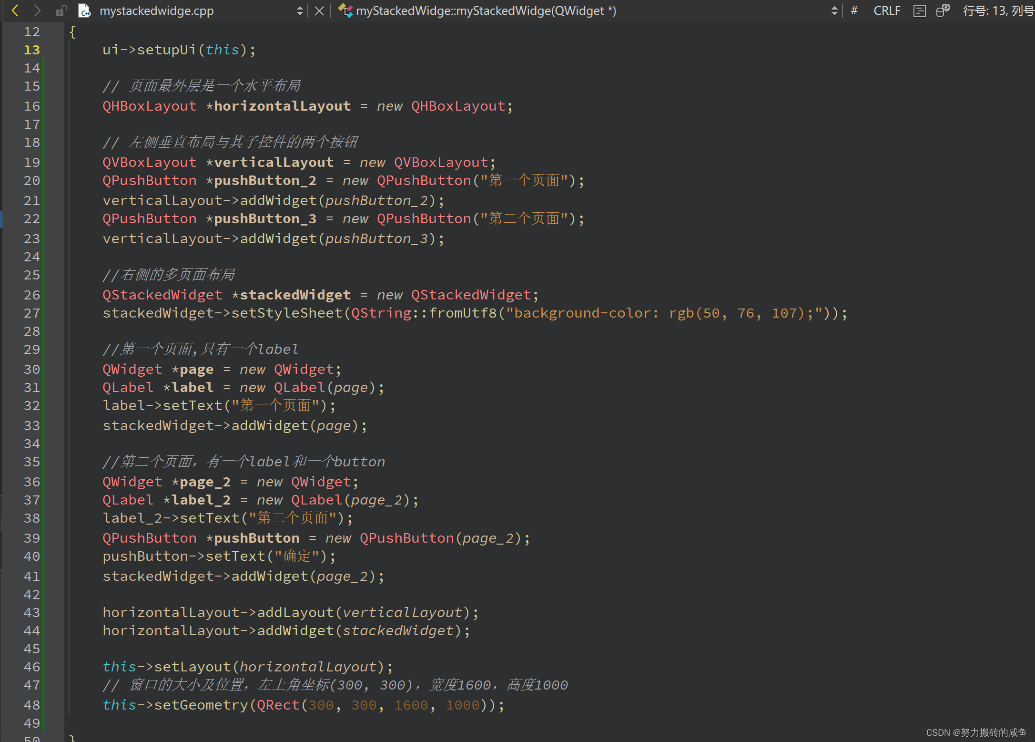Toggle the file read-only lock icon

61,11
